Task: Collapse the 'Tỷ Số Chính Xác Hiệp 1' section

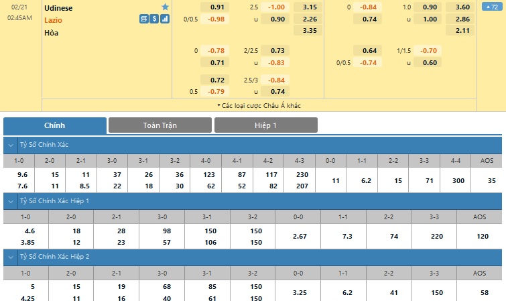Action: [x=10, y=201]
